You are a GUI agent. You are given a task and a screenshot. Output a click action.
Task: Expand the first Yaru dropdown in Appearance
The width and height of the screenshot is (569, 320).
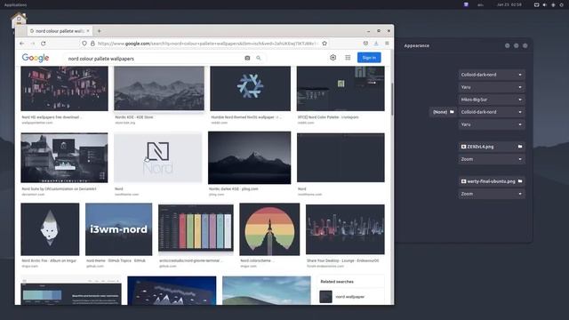492,87
